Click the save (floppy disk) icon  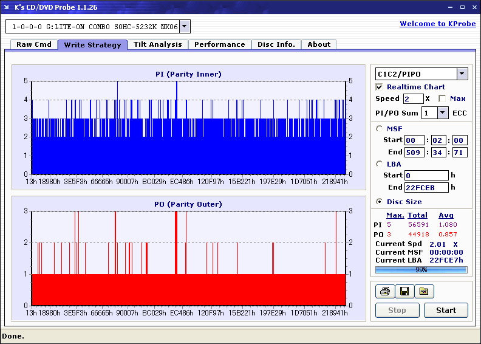(404, 292)
